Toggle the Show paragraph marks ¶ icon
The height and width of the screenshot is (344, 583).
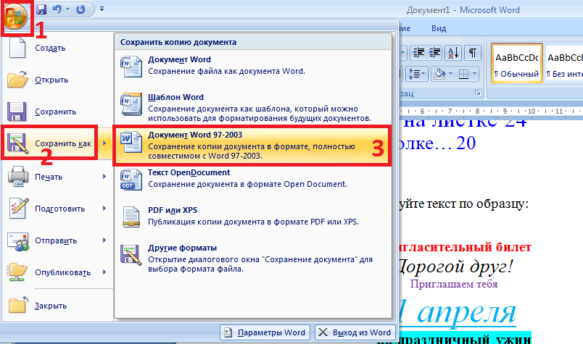pyautogui.click(x=473, y=53)
